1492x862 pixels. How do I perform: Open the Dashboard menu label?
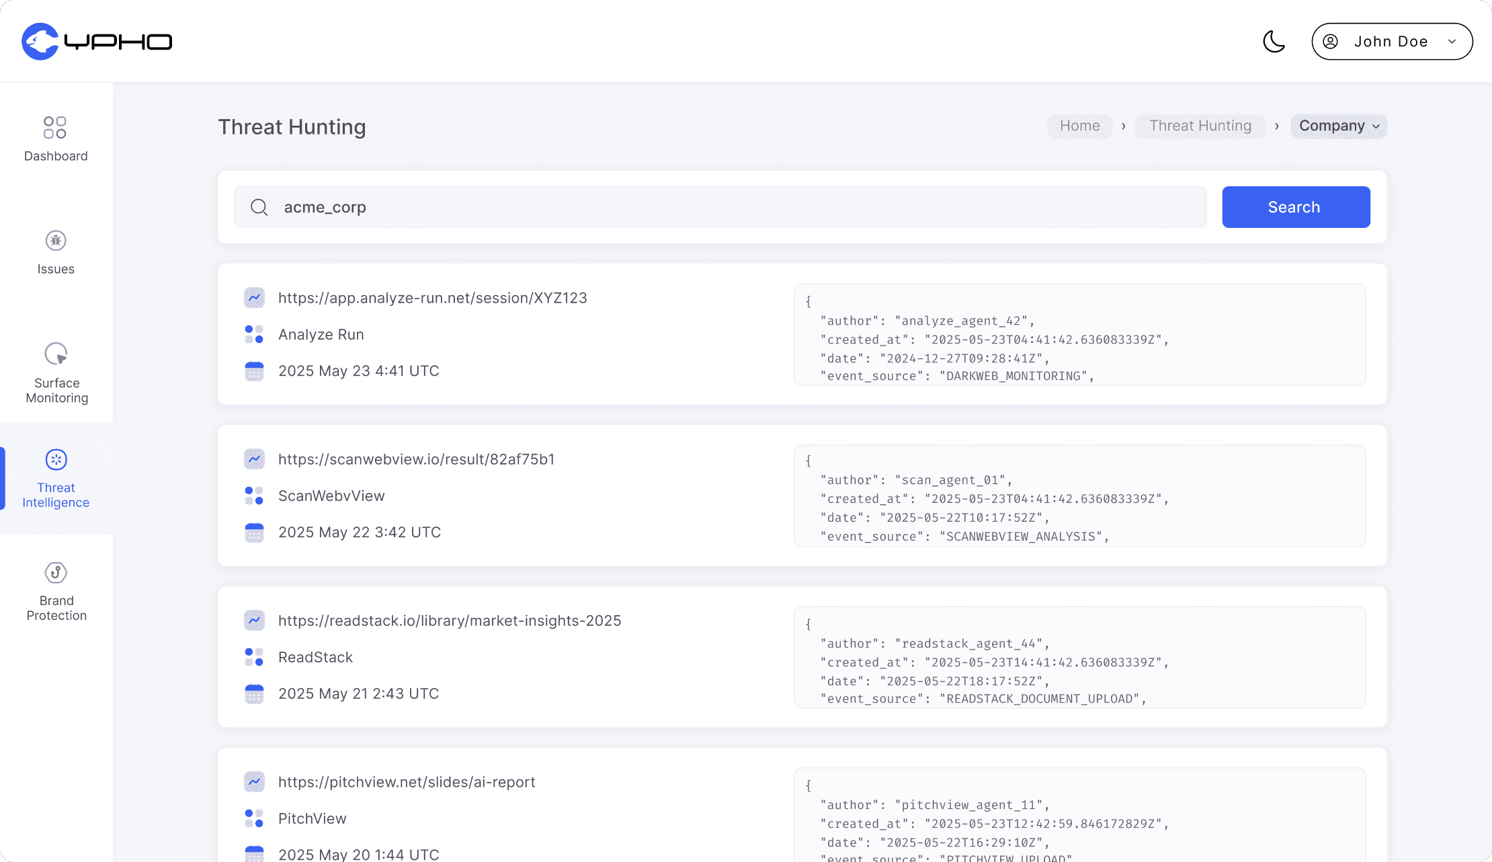(x=56, y=156)
